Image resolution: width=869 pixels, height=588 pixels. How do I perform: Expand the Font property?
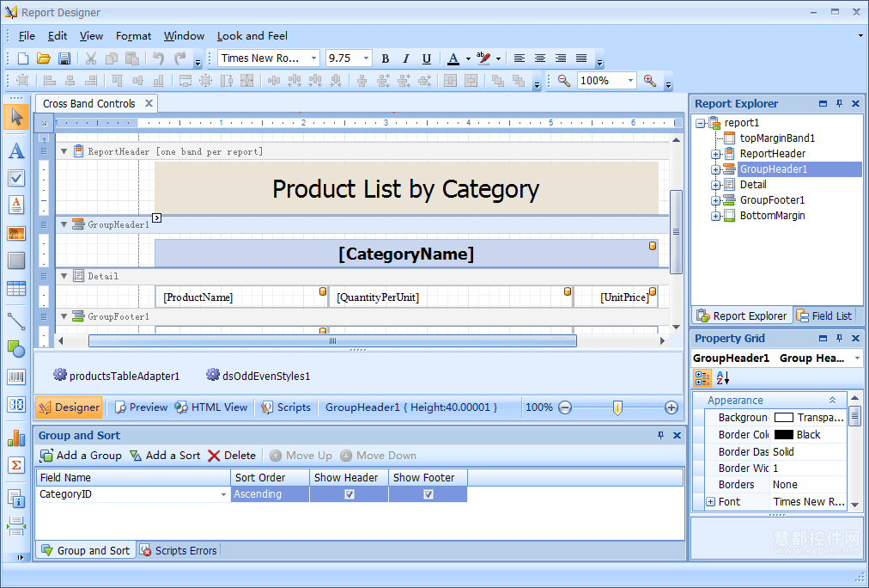click(710, 501)
